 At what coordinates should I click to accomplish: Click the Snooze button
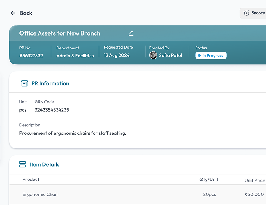click(253, 13)
